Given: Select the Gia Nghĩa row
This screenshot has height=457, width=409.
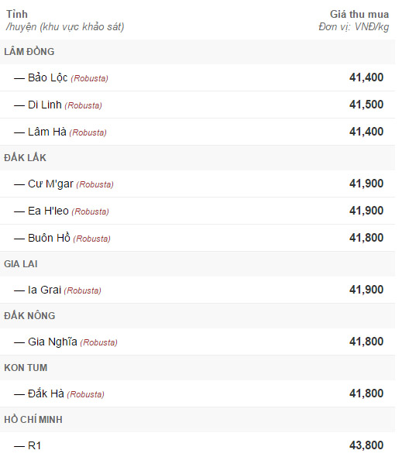Looking at the screenshot, I should click(x=198, y=342).
